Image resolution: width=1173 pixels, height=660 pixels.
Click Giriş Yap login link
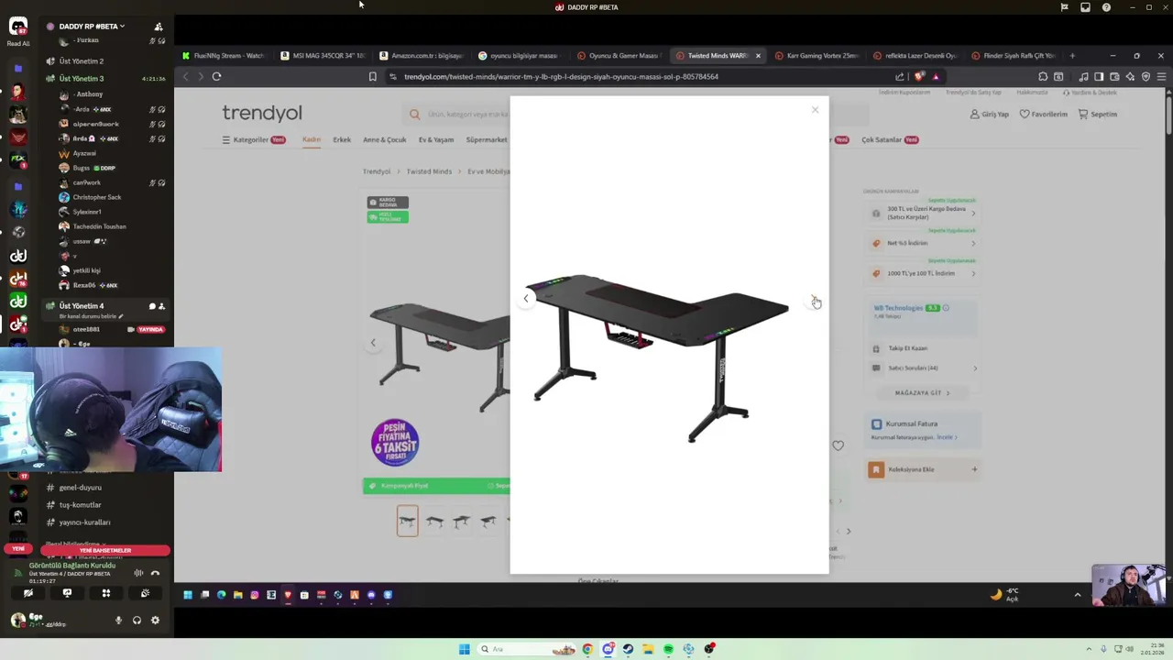click(x=990, y=115)
